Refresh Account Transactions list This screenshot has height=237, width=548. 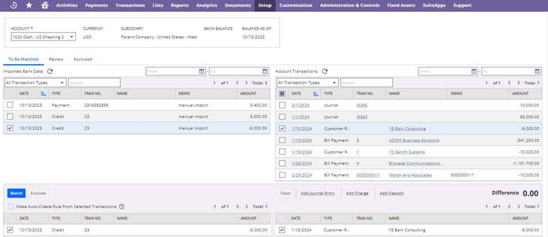pyautogui.click(x=325, y=71)
